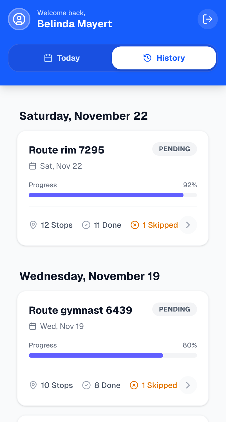
Task: Open Route gymnast 6439
Action: click(80, 310)
